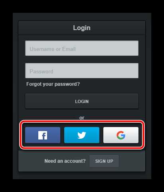Click the 'or' separator label
The image size is (164, 192).
click(82, 118)
